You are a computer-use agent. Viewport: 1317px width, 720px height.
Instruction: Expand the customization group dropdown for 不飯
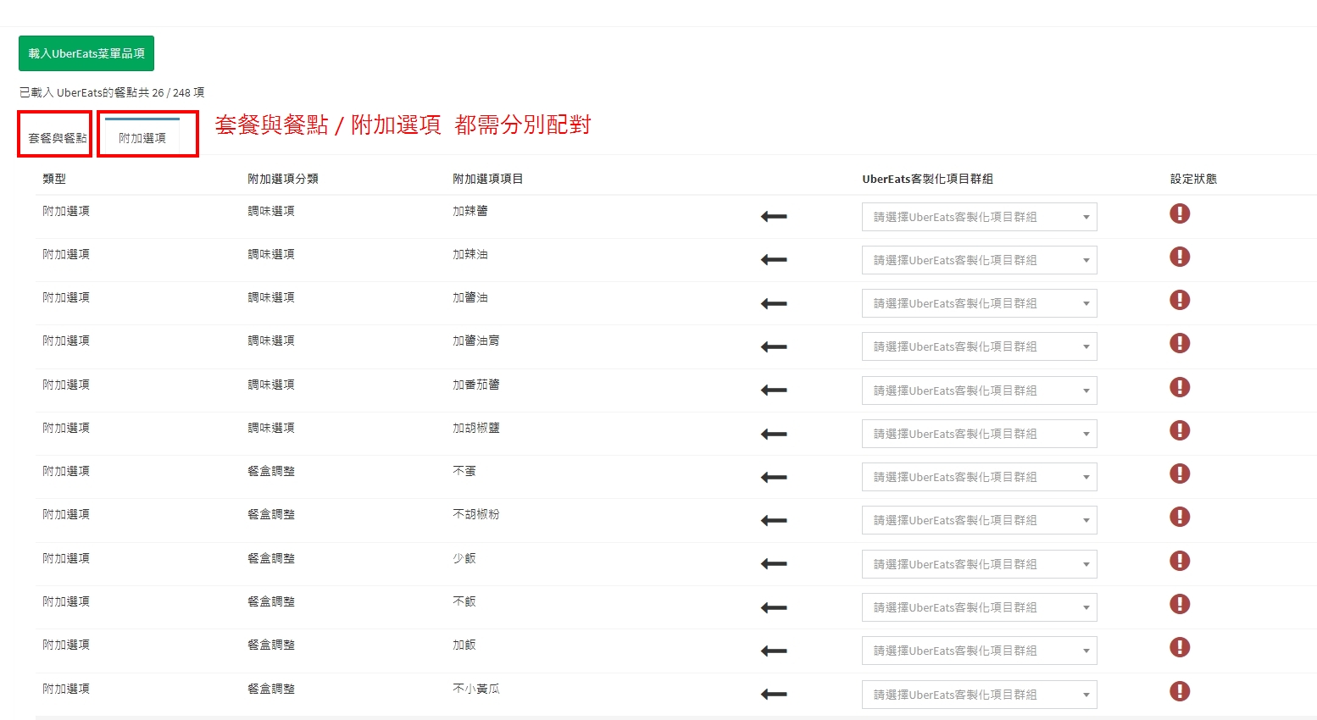(x=979, y=607)
